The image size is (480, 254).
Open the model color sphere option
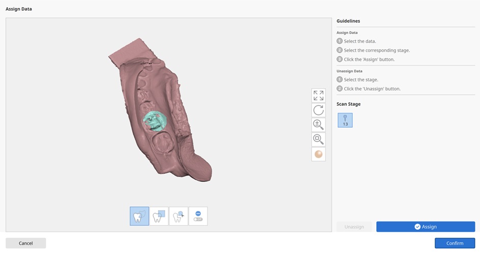(x=318, y=154)
